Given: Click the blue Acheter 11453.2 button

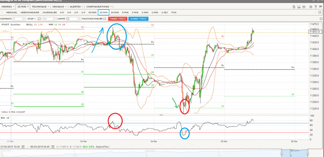Looking at the screenshot, I should (x=138, y=19).
